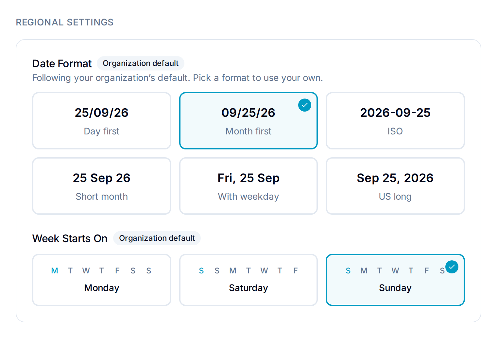
Task: Set week start to Sunday
Action: [395, 280]
